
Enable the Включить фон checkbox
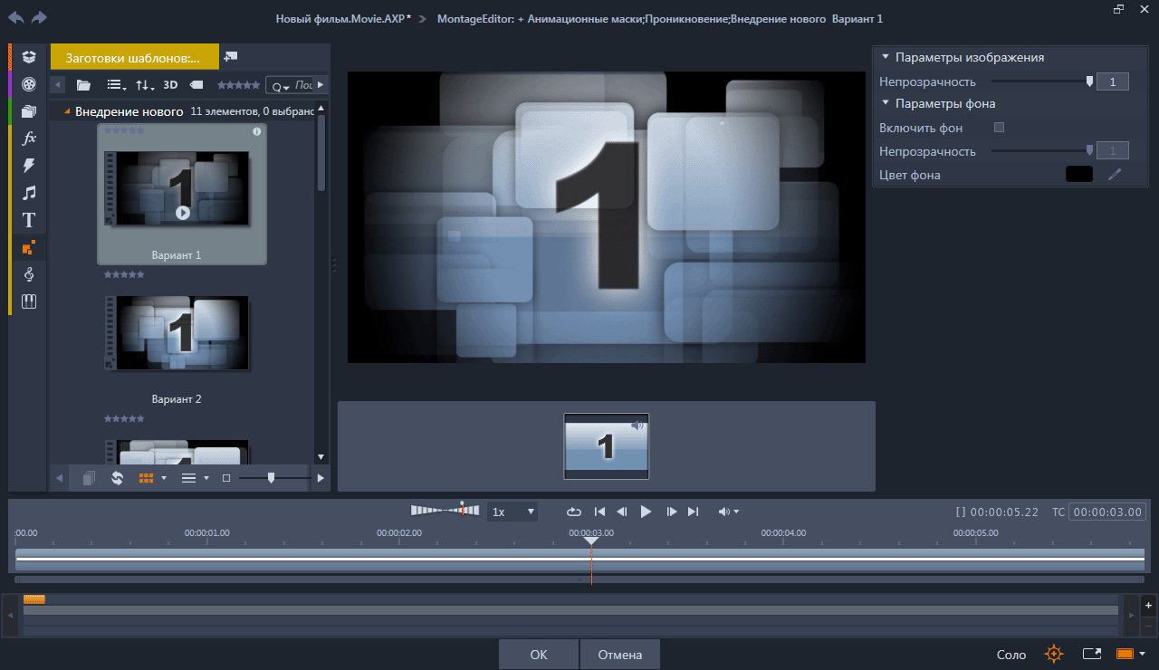point(1000,128)
